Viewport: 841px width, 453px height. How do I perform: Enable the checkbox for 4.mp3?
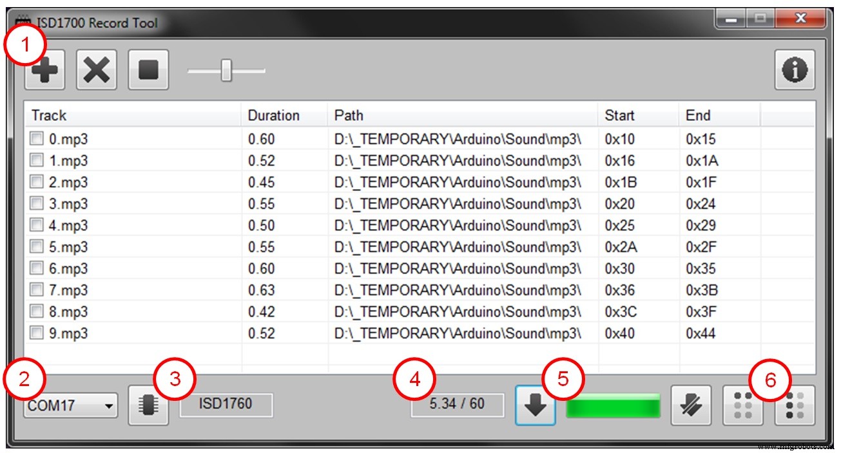[x=35, y=225]
